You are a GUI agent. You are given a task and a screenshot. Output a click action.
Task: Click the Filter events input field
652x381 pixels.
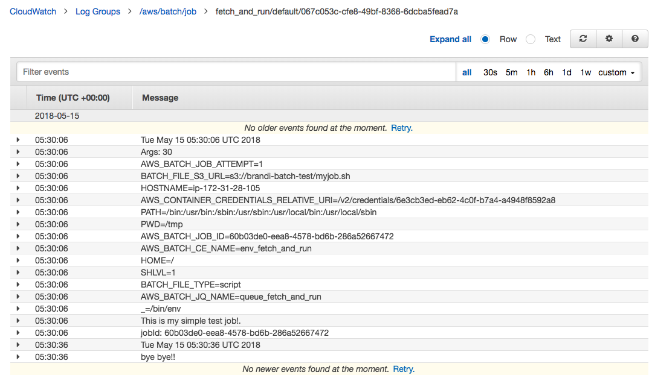236,72
